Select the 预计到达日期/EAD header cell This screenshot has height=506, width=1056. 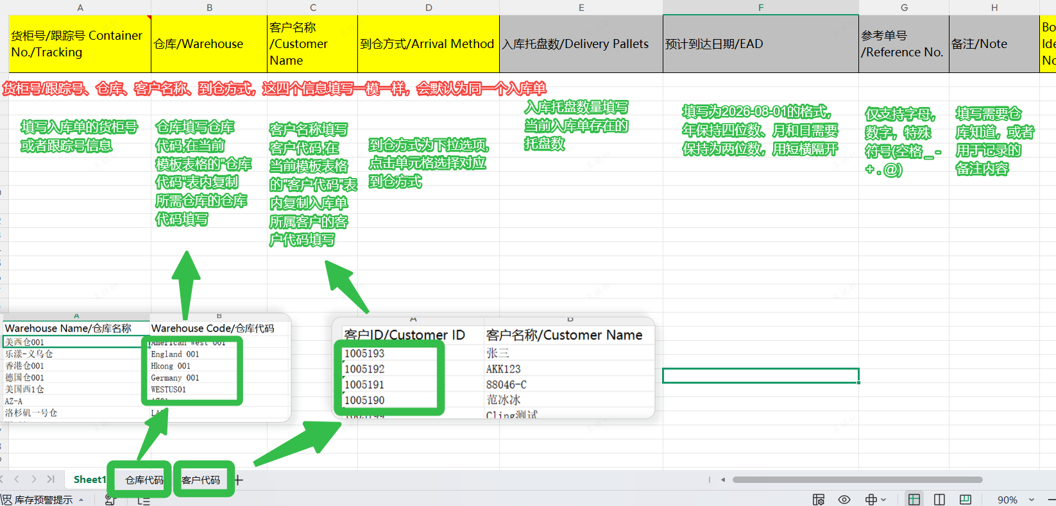point(761,44)
